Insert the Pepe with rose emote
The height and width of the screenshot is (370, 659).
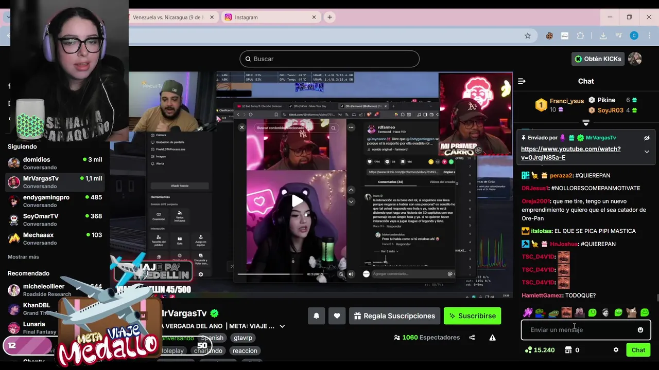tap(540, 312)
